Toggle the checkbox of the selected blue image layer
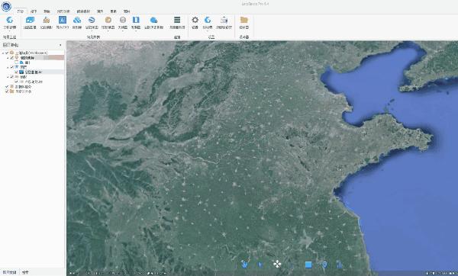 point(16,72)
